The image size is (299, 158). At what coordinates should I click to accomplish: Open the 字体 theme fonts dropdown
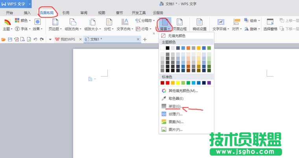pos(22,29)
